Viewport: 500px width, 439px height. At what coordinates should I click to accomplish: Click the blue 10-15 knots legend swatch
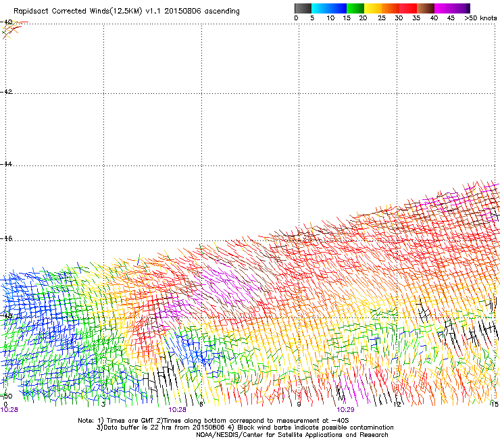337,8
